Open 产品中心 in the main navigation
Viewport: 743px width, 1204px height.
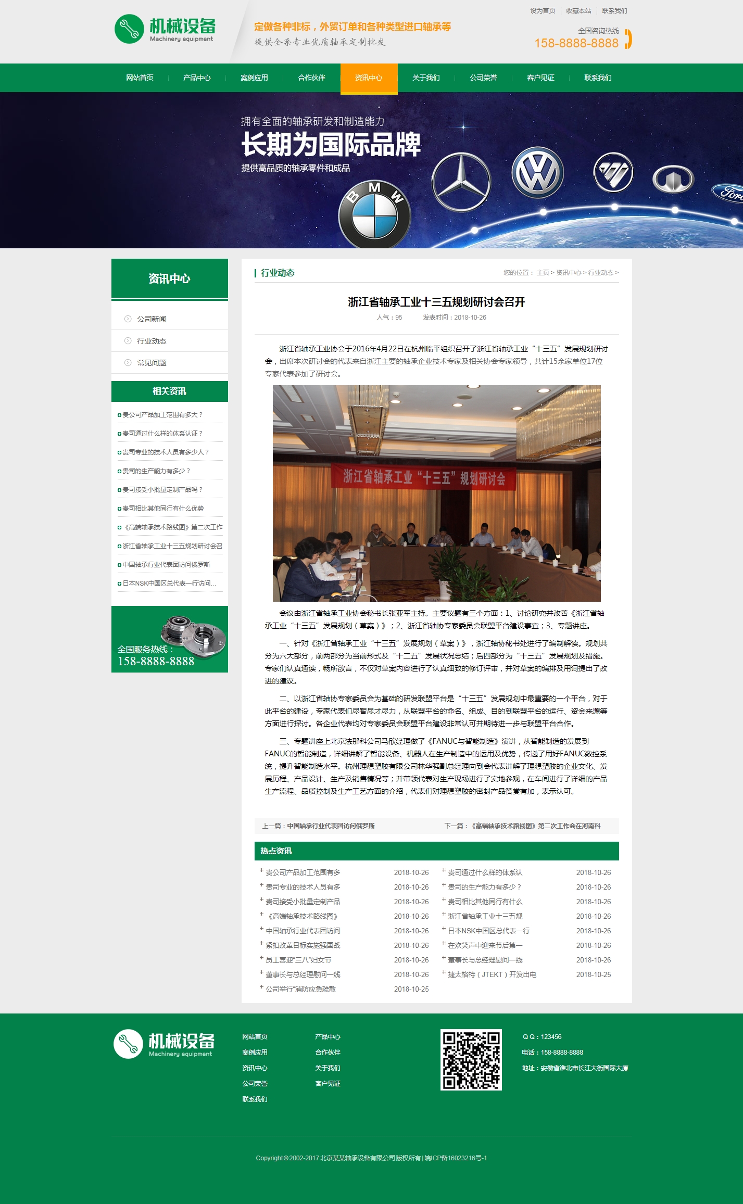(x=197, y=78)
